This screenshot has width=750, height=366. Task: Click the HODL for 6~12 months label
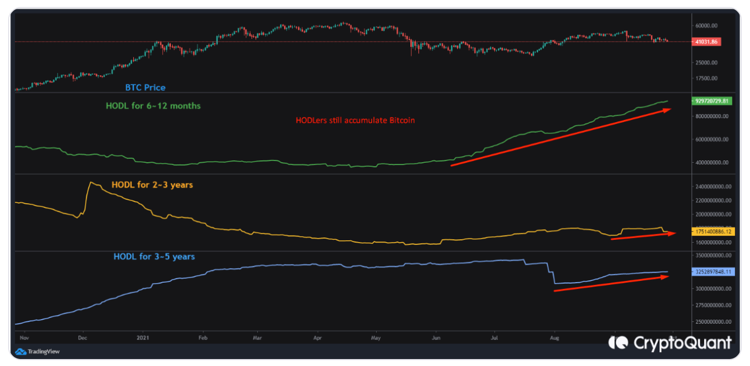[x=153, y=106]
